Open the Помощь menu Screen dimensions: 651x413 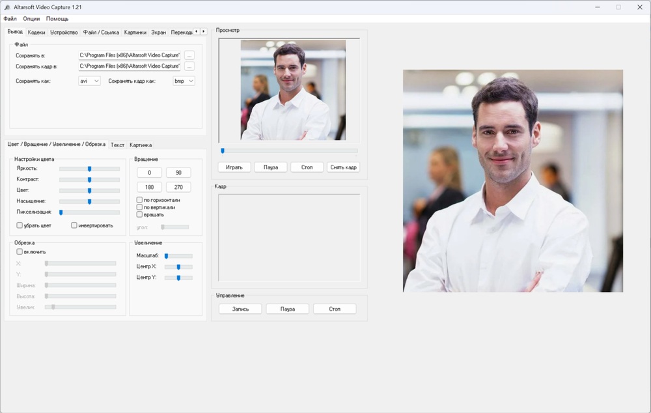(x=57, y=19)
